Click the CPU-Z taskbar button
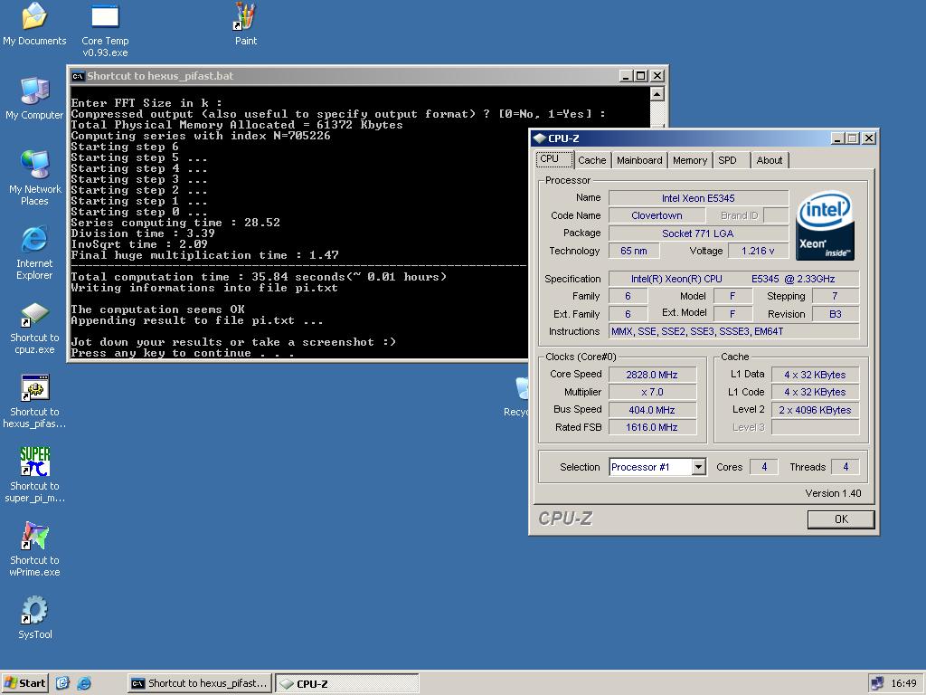 347,683
